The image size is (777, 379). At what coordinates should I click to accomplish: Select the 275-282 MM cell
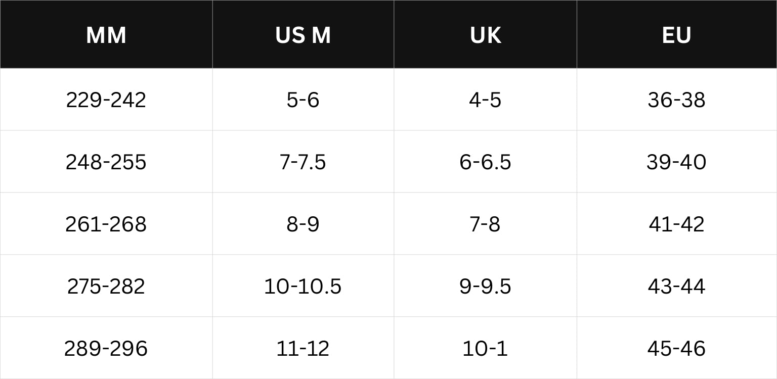point(106,286)
